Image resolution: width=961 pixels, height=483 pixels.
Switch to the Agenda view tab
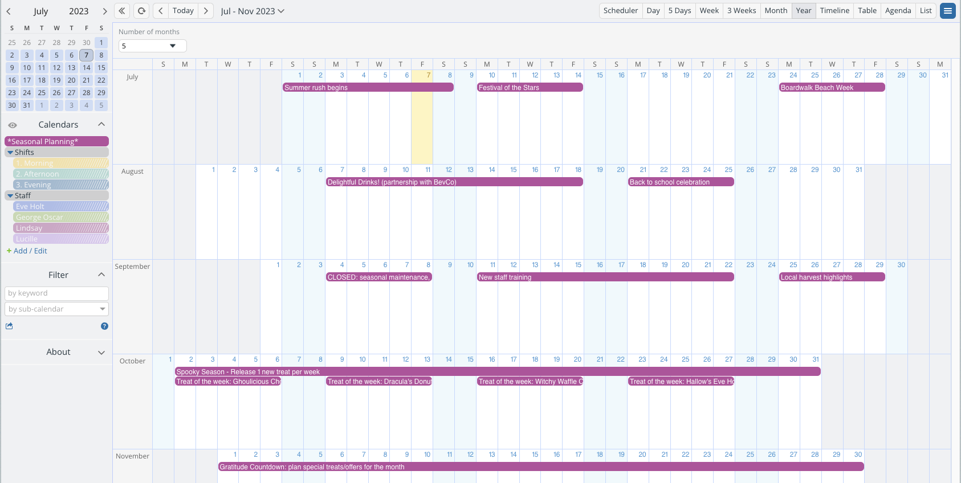tap(898, 11)
